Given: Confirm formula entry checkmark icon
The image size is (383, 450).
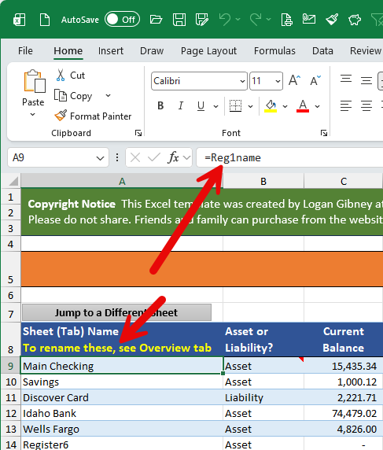Looking at the screenshot, I should pos(154,157).
